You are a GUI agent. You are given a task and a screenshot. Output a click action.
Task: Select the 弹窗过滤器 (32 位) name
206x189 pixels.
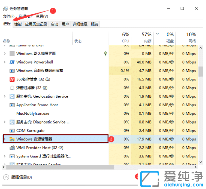pos(32,88)
